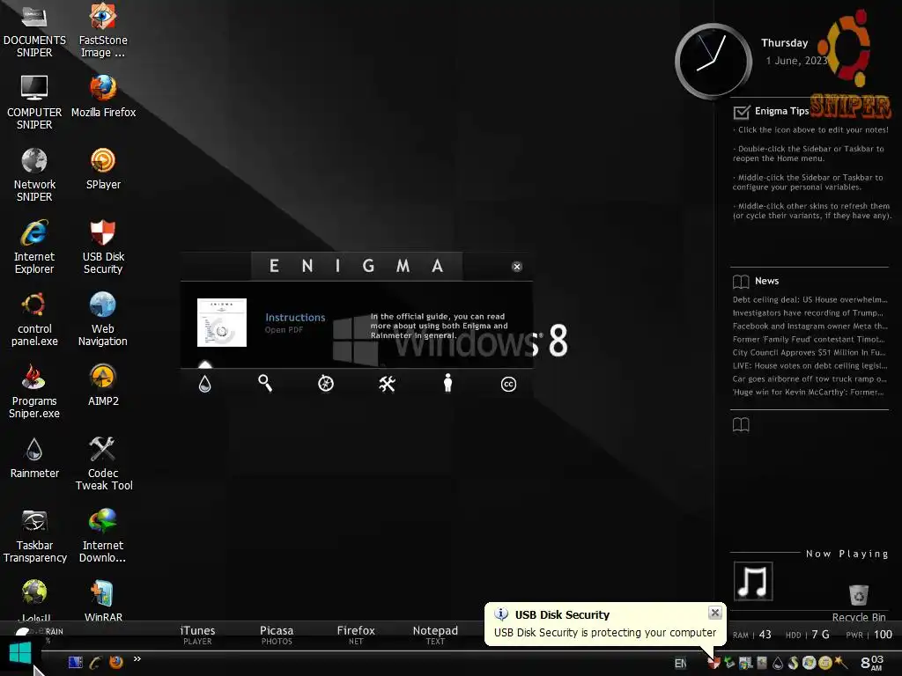
Task: Click the Rainmeter droplet tray icon
Action: pos(778,664)
